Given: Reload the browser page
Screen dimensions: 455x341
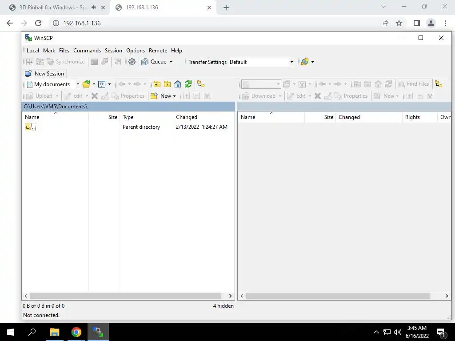Looking at the screenshot, I should (38, 23).
